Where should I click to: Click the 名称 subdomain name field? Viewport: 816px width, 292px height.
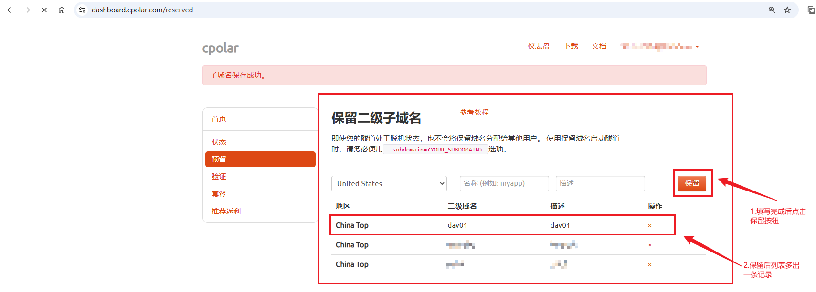(504, 183)
